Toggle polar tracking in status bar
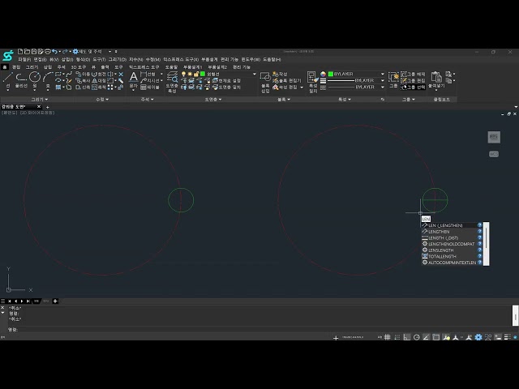Viewport: 519px width, 389px height. tap(417, 337)
